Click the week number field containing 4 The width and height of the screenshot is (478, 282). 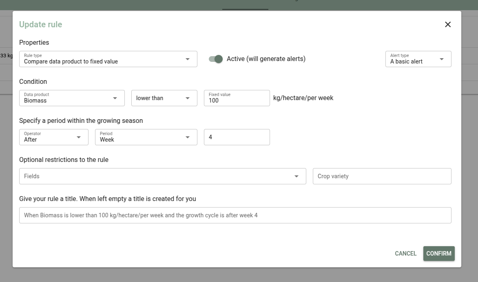tap(237, 137)
